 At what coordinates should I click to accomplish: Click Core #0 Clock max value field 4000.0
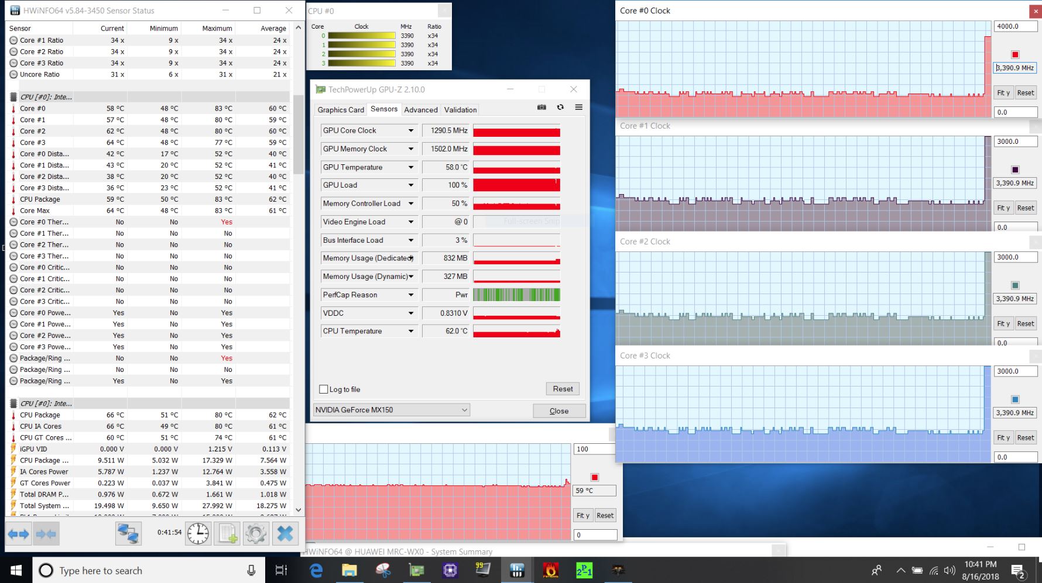(1015, 26)
